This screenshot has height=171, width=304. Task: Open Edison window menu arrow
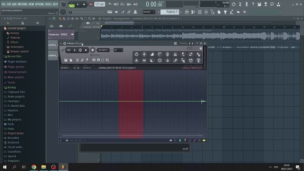(x=61, y=43)
